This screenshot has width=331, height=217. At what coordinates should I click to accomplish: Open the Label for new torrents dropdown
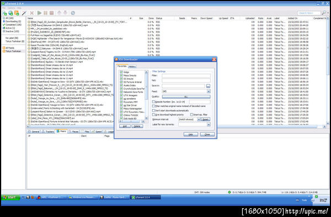(209, 124)
